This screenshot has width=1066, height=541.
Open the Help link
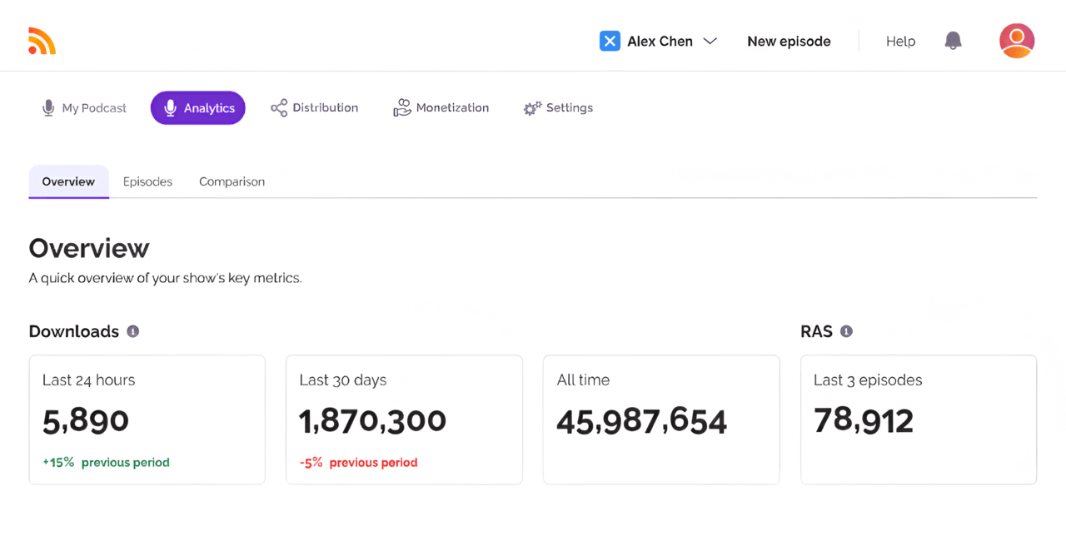[900, 41]
